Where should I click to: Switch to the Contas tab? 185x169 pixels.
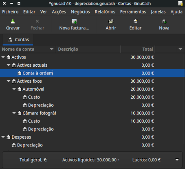(x=18, y=40)
